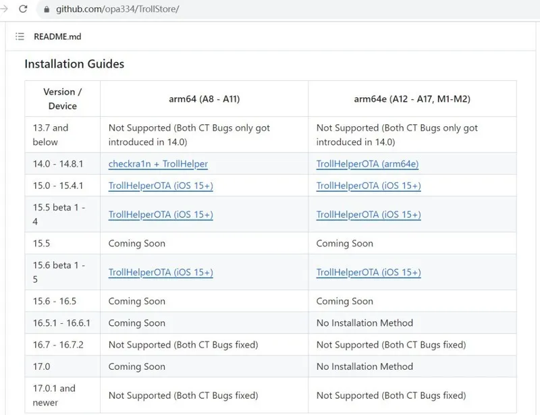Open site info via the lock icon
Screen dimensions: 540x415
(47, 10)
